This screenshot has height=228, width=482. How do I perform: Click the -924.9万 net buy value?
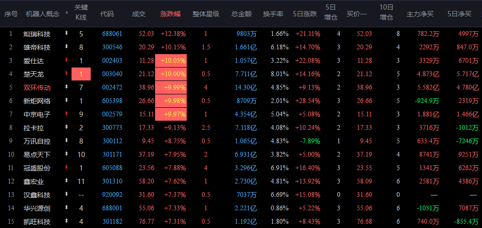(x=426, y=101)
